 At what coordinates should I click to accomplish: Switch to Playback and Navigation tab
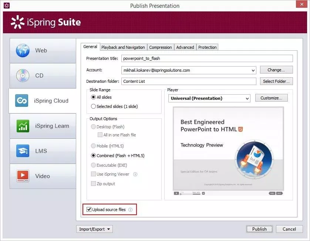(123, 47)
